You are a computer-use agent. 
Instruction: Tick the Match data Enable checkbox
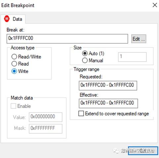[21, 106]
